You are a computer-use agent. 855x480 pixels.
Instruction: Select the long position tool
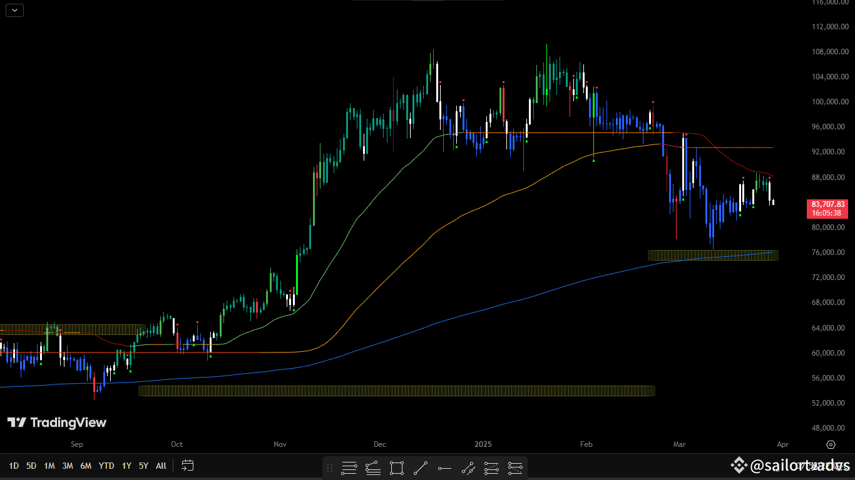point(492,467)
